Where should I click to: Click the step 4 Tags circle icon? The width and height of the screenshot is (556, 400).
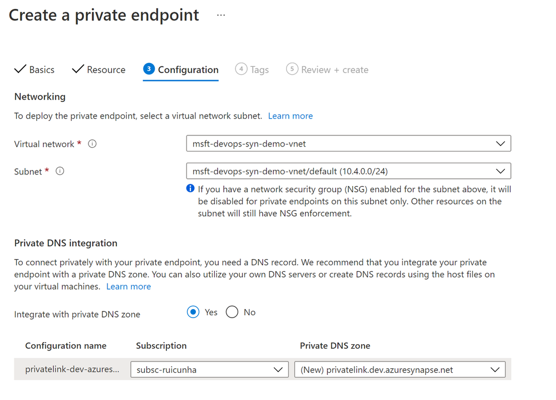click(241, 69)
